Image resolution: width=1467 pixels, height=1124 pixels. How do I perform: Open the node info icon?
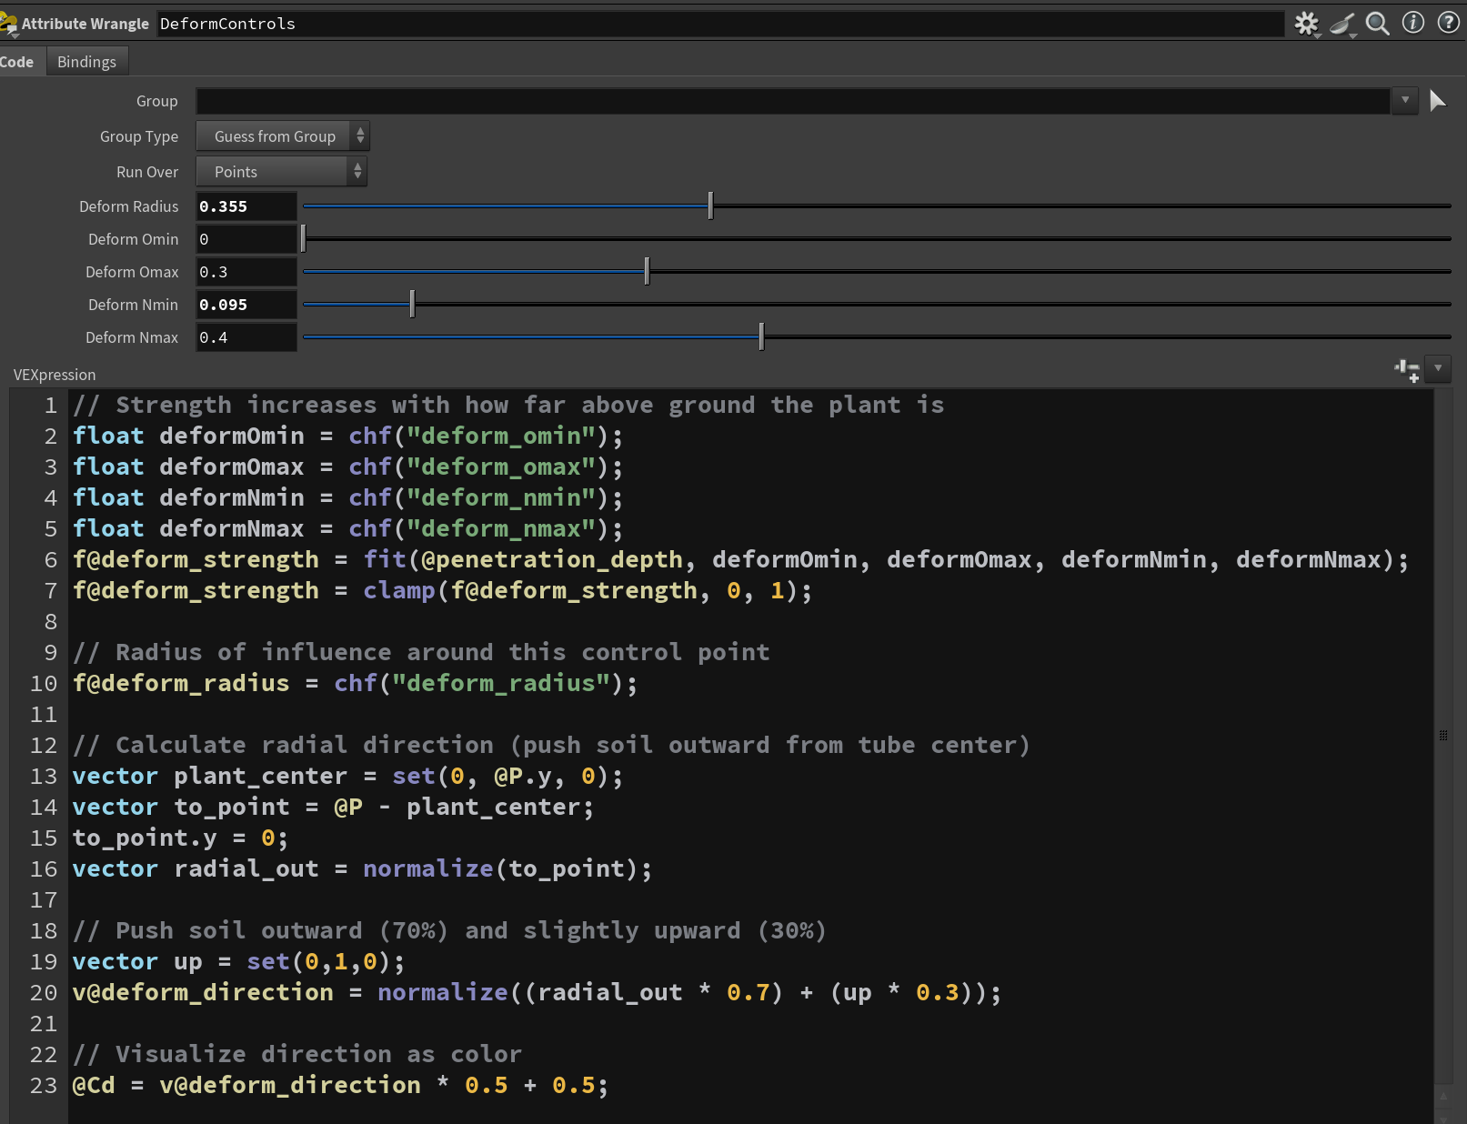point(1412,23)
